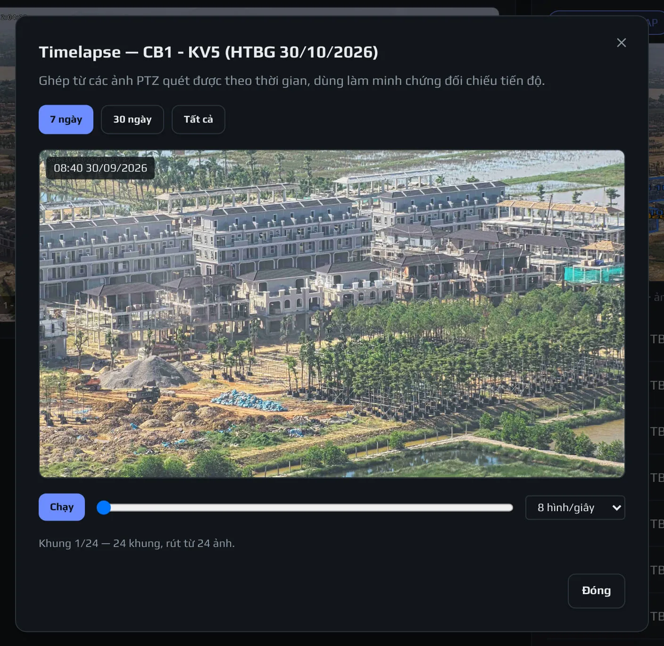This screenshot has height=646, width=664.
Task: Click the timelapse frame slider handle
Action: click(x=104, y=507)
